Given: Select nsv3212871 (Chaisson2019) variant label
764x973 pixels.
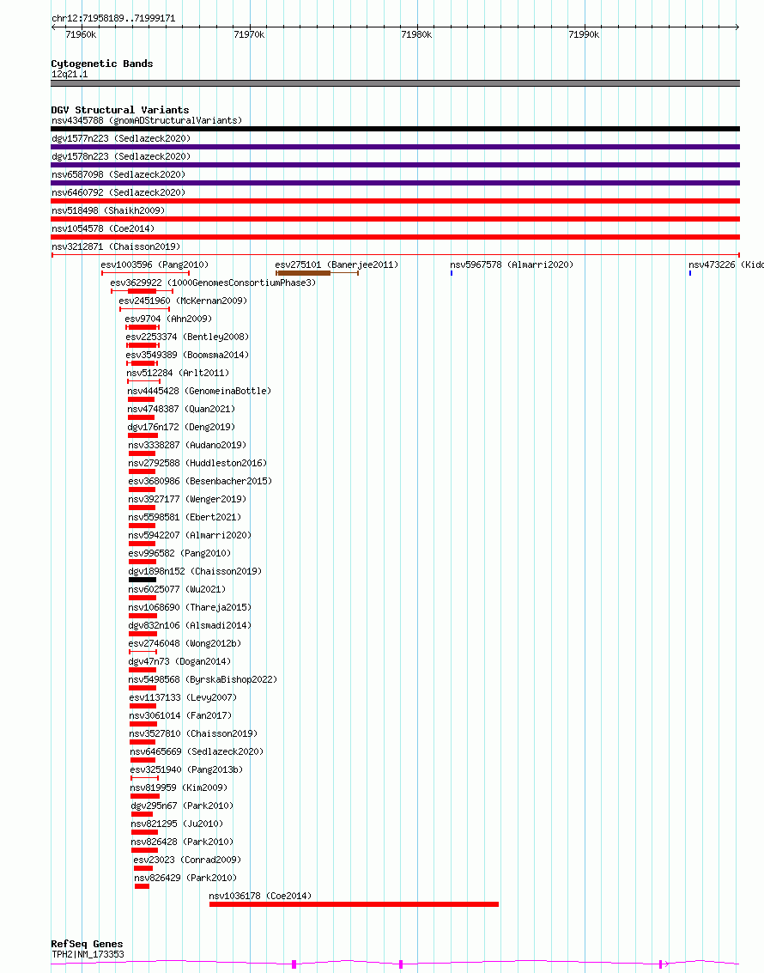Looking at the screenshot, I should (x=116, y=246).
